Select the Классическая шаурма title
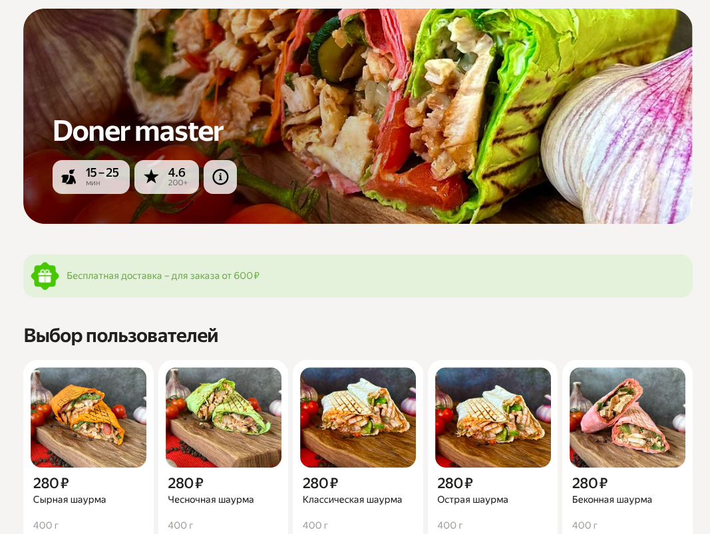Image resolution: width=710 pixels, height=534 pixels. [x=352, y=499]
